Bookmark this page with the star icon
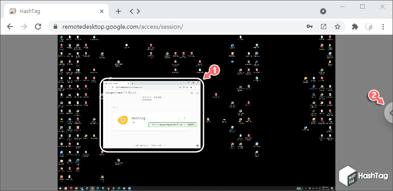The width and height of the screenshot is (393, 191). coord(338,27)
